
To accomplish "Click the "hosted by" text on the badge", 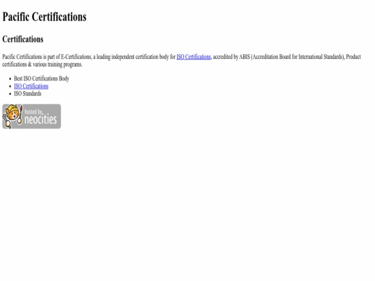I will [x=34, y=112].
